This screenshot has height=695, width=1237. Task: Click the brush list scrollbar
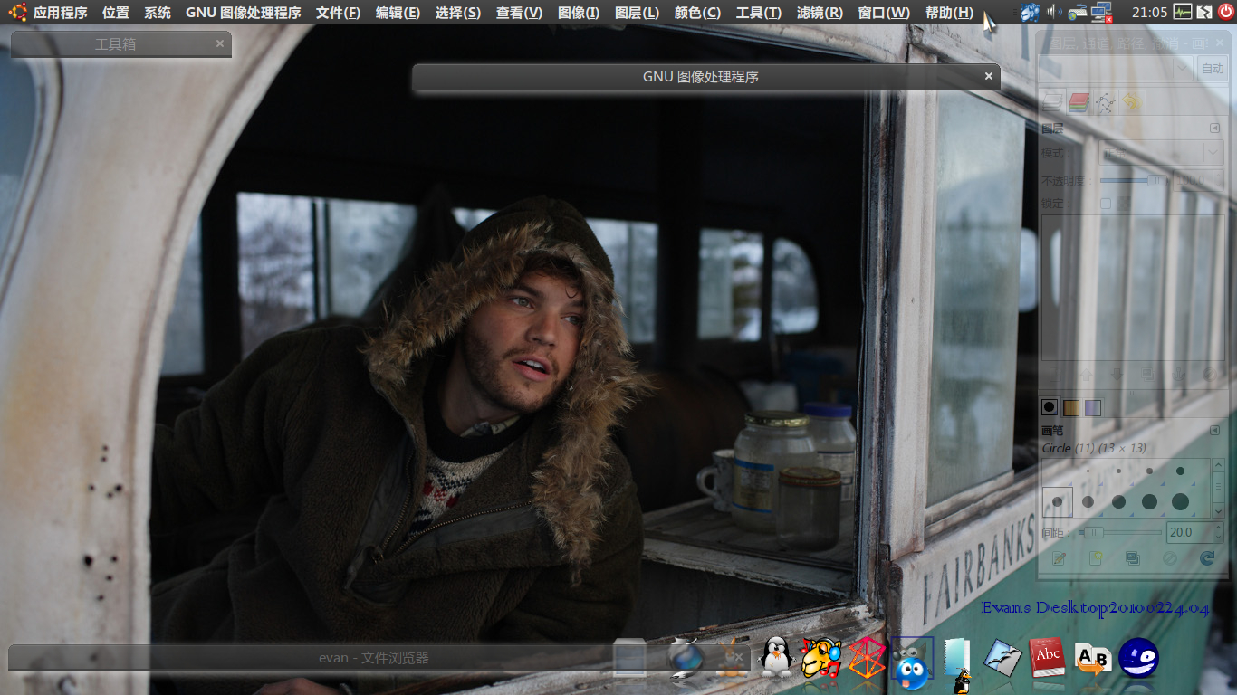1218,489
